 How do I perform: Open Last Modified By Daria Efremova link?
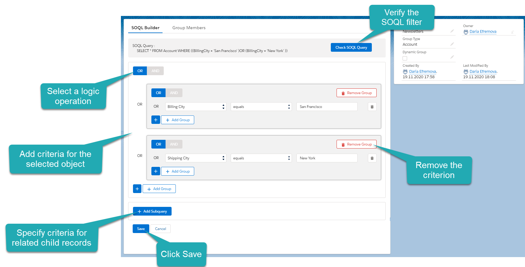pyautogui.click(x=483, y=72)
